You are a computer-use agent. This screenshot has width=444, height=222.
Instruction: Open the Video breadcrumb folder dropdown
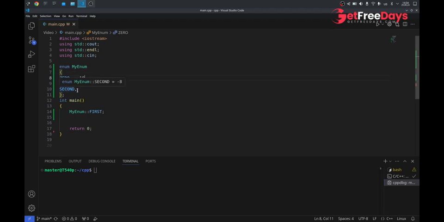49,32
